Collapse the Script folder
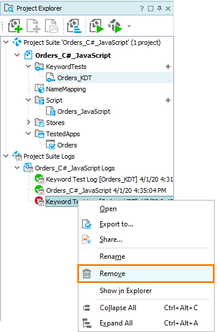 tap(28, 100)
